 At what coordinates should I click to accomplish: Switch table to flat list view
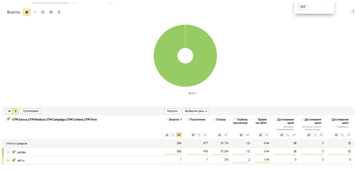click(9, 111)
